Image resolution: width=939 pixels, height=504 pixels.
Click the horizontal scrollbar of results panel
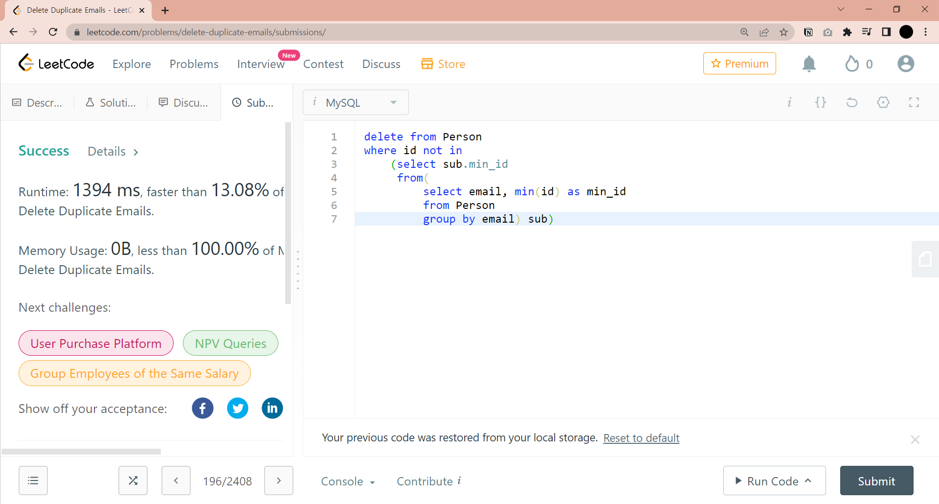point(81,452)
